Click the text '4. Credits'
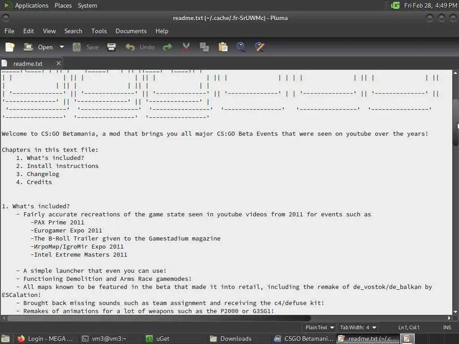Viewport: 459px width, 344px height. [x=34, y=182]
